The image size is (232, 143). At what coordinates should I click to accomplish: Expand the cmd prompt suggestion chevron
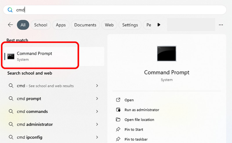click(x=97, y=99)
